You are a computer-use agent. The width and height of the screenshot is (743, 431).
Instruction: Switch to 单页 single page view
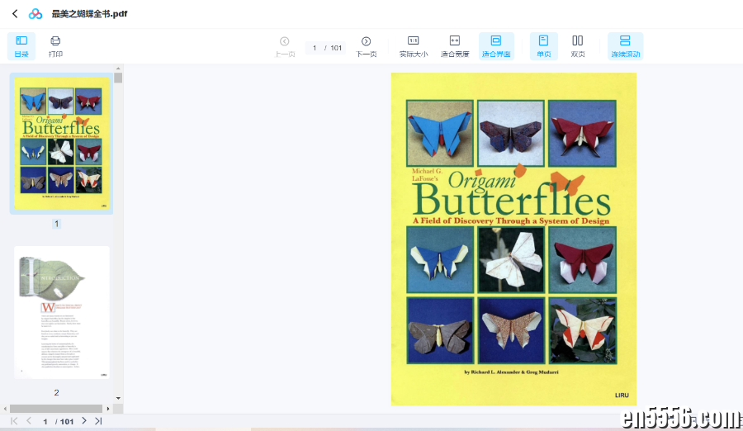point(543,46)
